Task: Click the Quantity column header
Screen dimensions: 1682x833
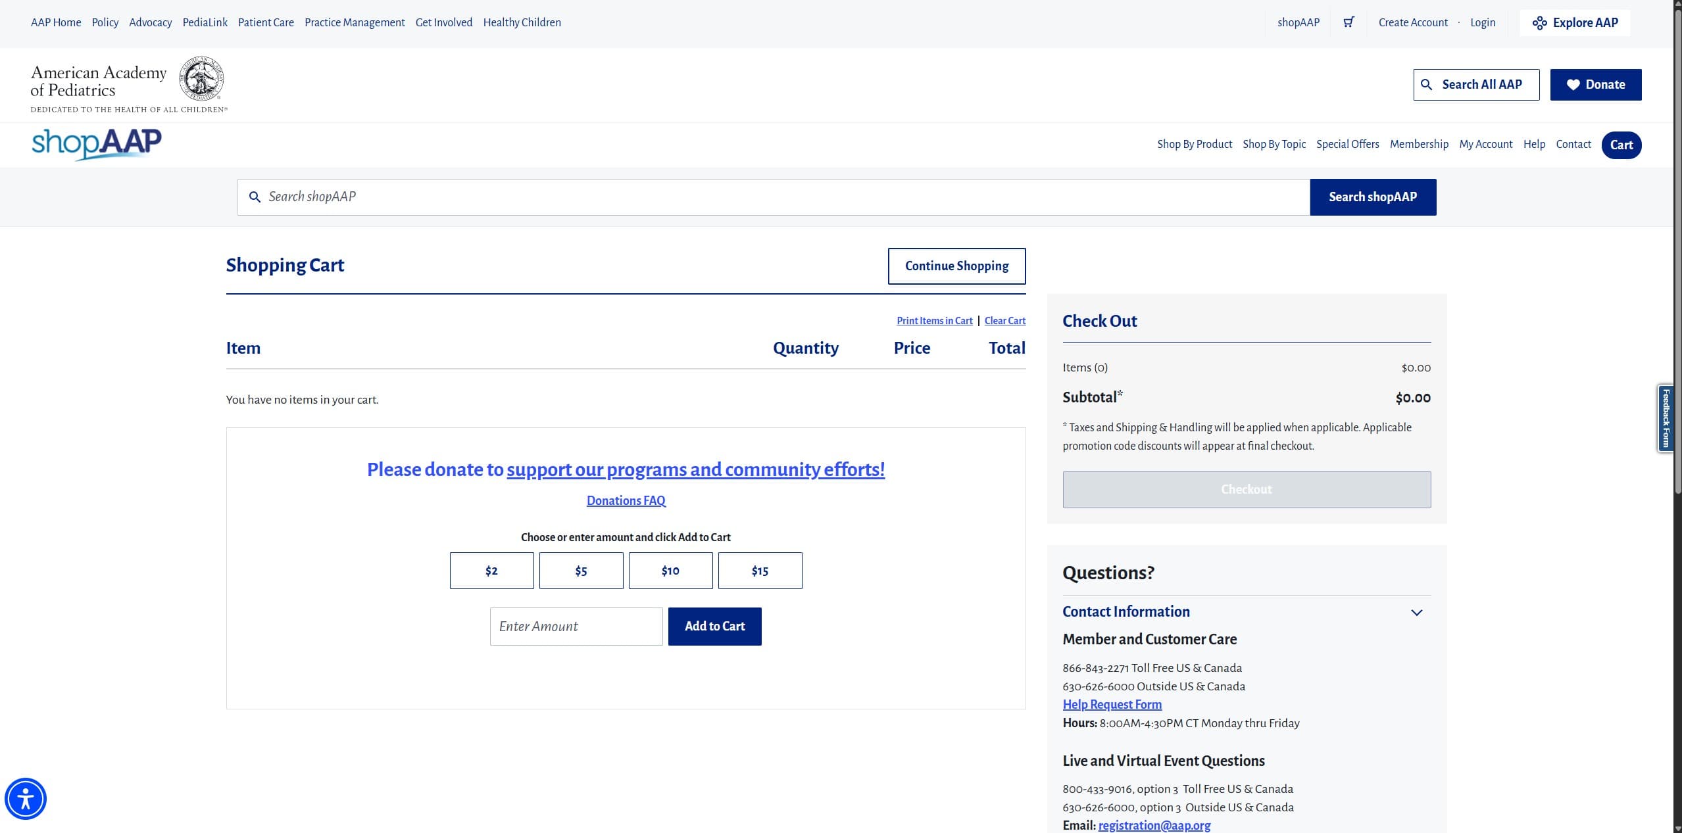Action: pos(806,348)
